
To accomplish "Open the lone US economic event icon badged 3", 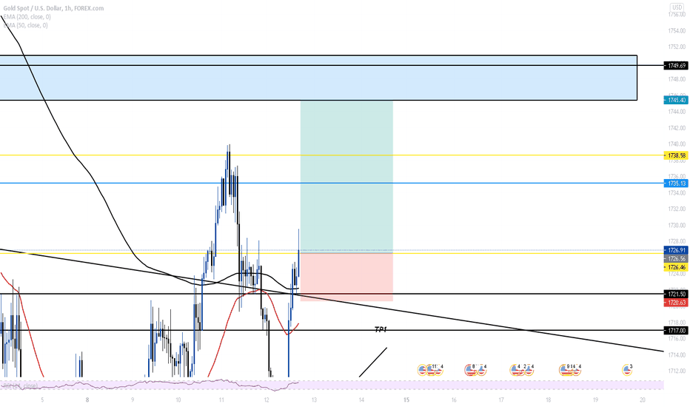I will [x=627, y=369].
